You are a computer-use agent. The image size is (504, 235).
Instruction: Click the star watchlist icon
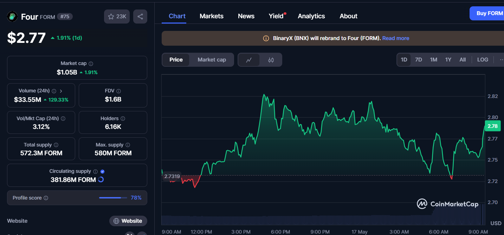pos(111,17)
